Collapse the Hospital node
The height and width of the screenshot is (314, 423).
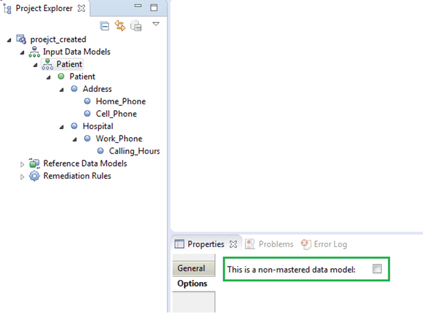coord(62,127)
